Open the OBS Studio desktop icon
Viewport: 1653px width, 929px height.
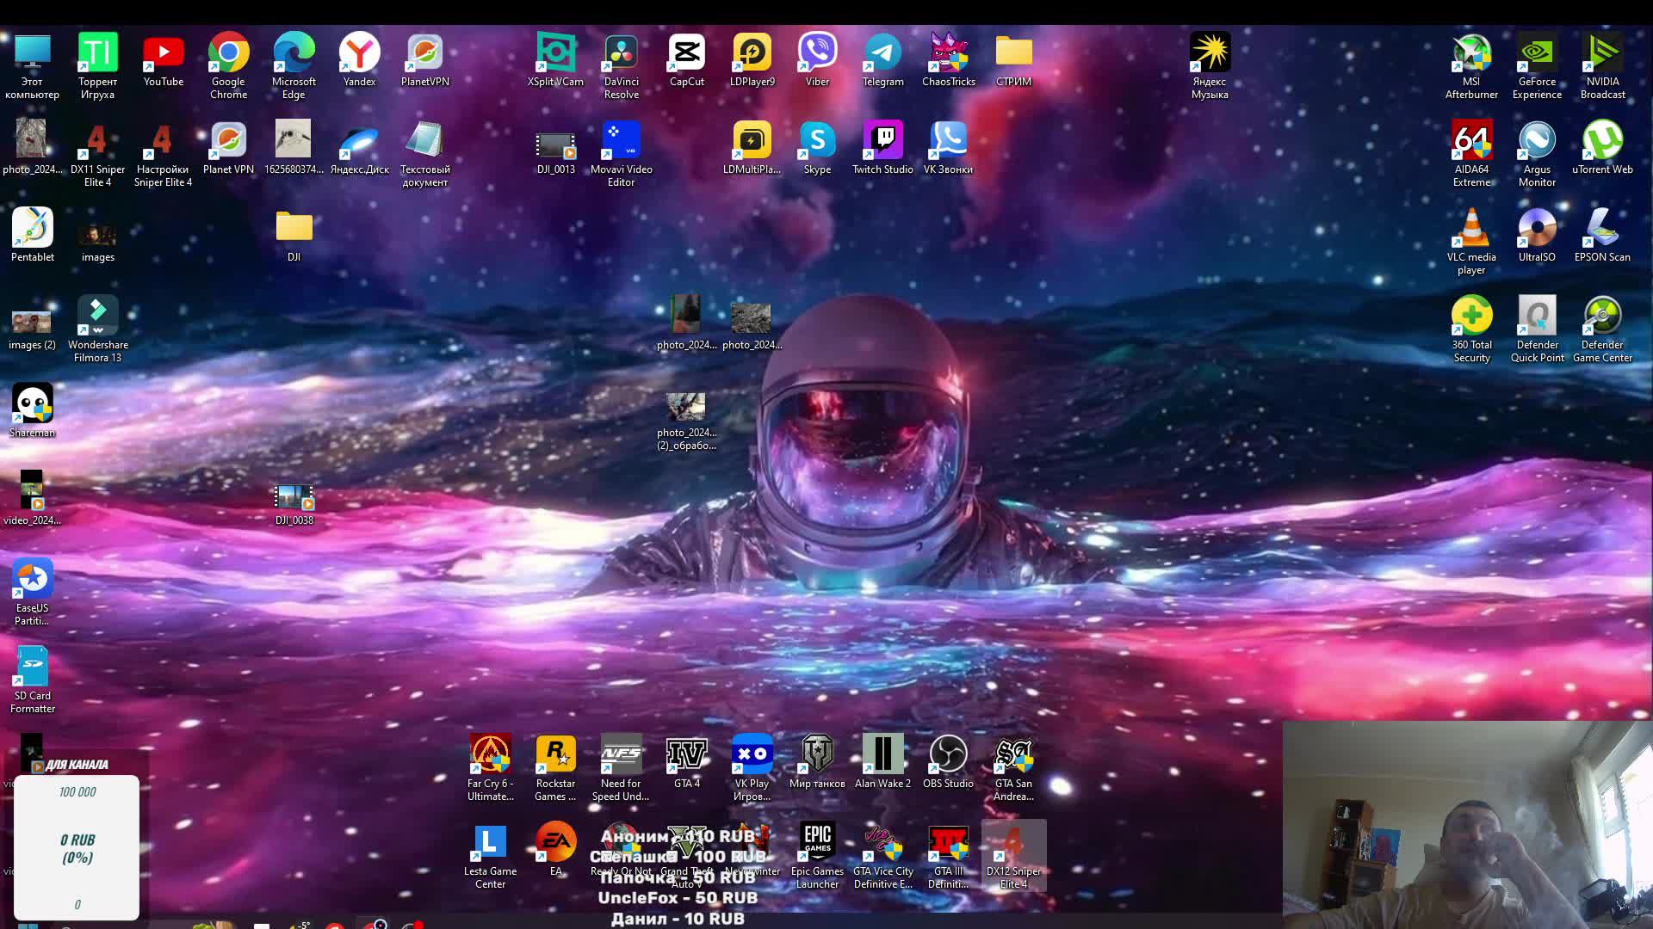(948, 755)
